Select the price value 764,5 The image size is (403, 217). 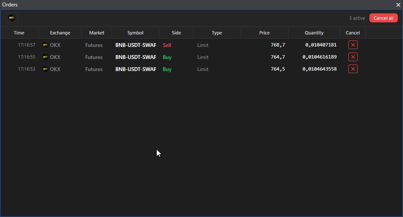[278, 69]
